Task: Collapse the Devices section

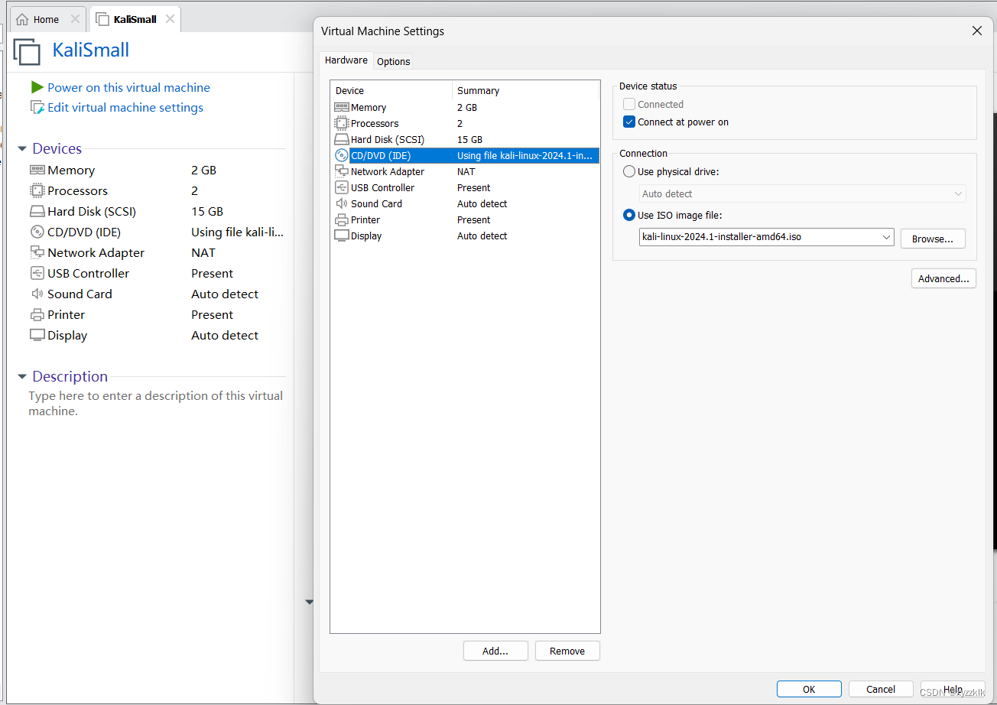Action: coord(23,149)
